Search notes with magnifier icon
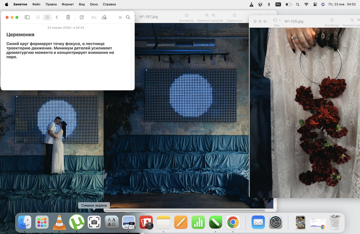Image resolution: width=360 pixels, height=234 pixels. click(x=128, y=17)
